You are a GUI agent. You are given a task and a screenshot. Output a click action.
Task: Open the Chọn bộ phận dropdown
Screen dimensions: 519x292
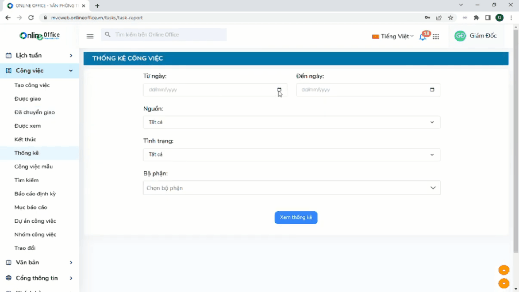[291, 188]
